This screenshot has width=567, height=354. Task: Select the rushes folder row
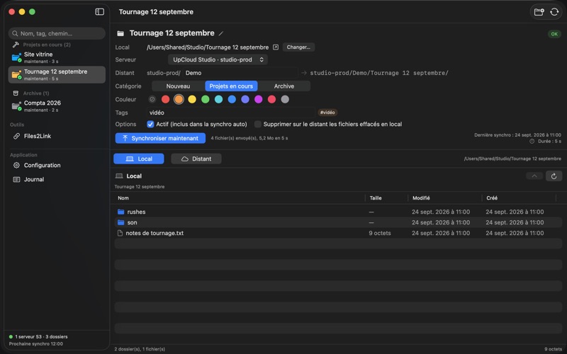coord(338,212)
